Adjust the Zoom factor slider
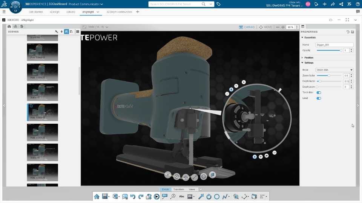The height and width of the screenshot is (203, 362). pos(330,76)
